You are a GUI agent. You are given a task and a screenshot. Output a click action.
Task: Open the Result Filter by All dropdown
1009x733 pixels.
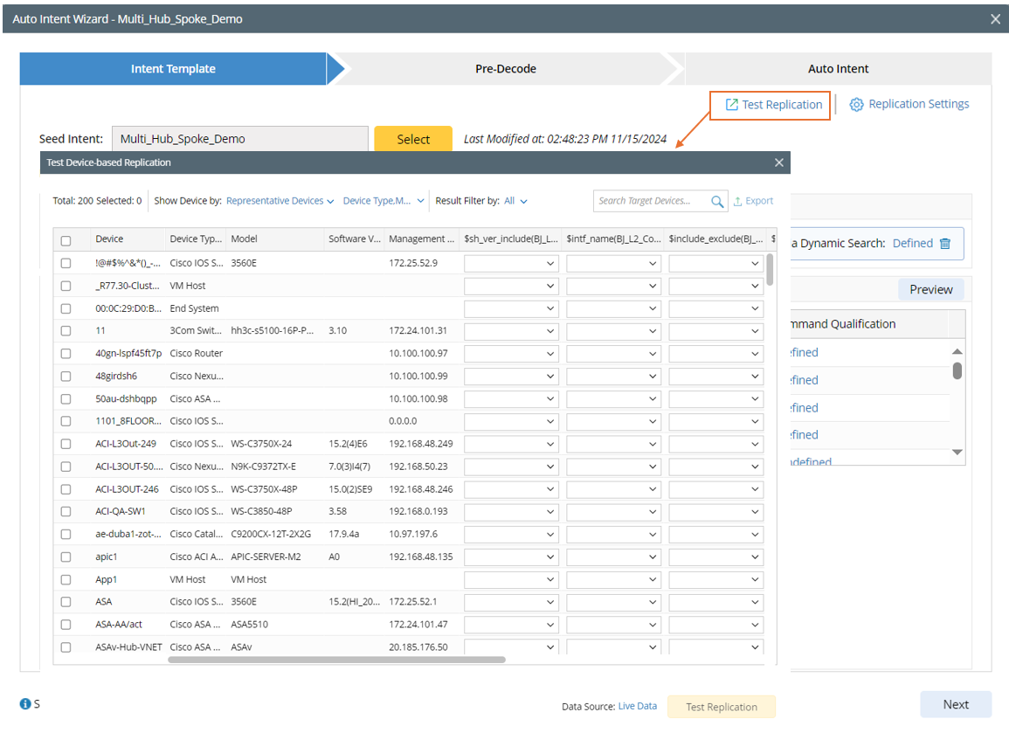(x=515, y=201)
